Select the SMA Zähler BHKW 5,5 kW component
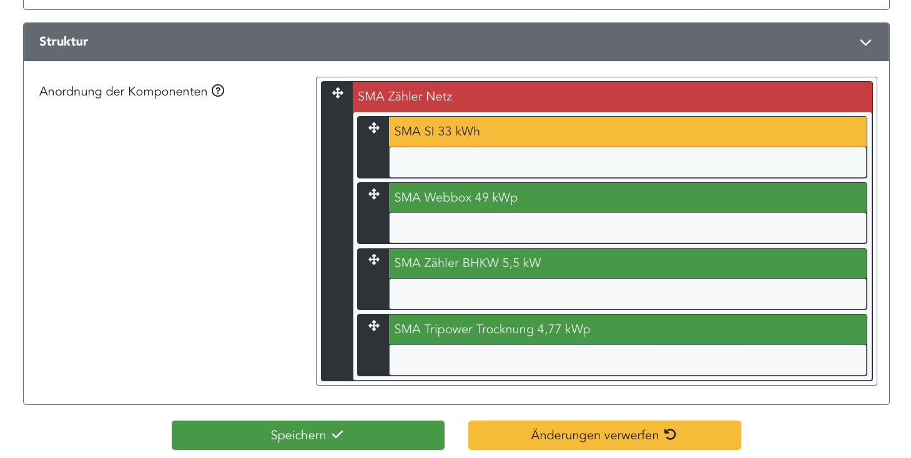This screenshot has width=911, height=458. point(628,263)
